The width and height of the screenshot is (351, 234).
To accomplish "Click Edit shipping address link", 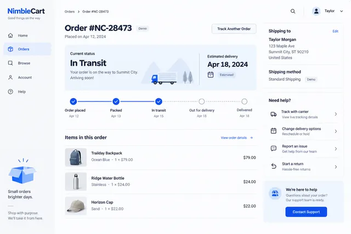I will coord(335,31).
